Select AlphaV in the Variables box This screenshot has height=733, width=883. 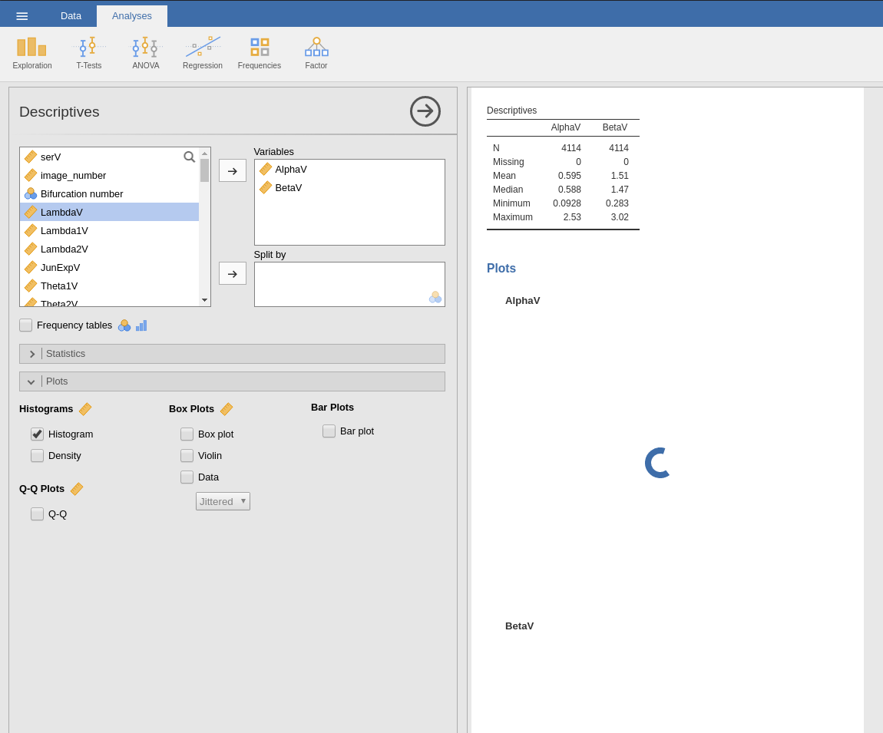[x=349, y=170]
